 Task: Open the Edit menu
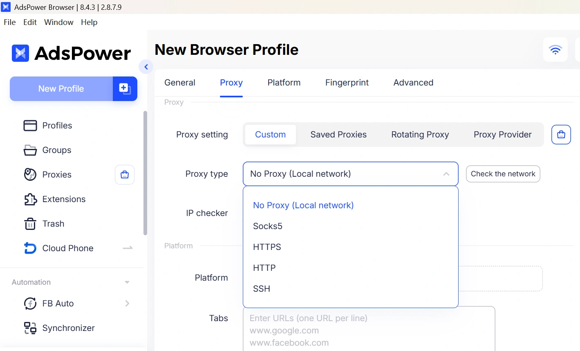[30, 22]
